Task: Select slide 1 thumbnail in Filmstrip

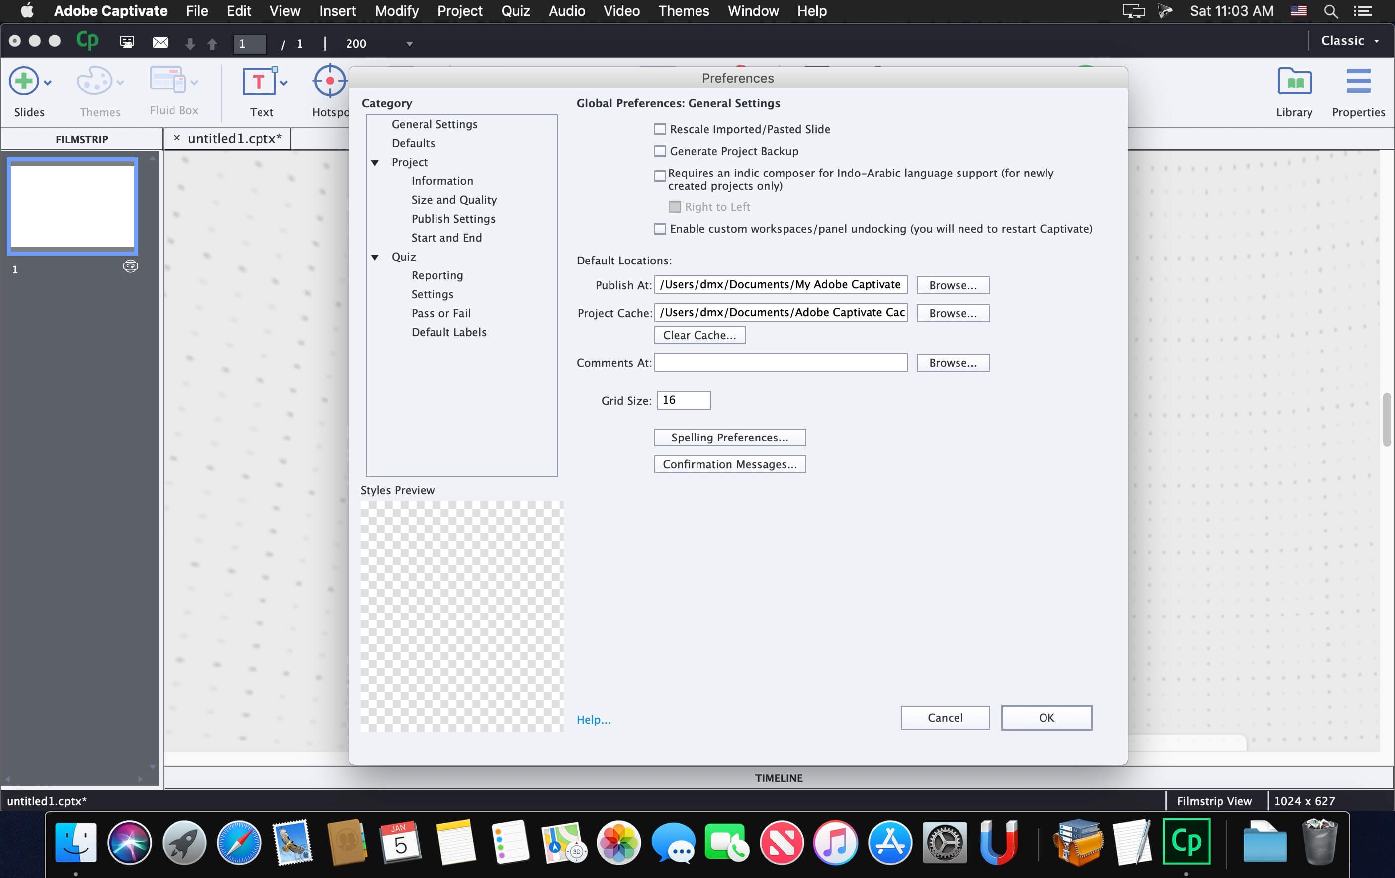Action: click(73, 206)
